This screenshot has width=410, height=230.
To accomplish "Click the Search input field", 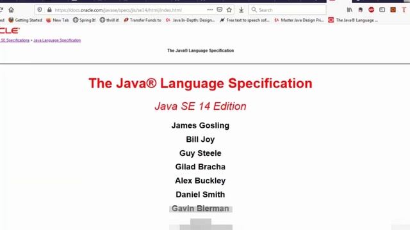I will coord(287,10).
